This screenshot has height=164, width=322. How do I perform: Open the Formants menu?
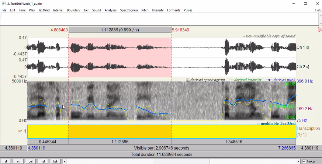174,10
